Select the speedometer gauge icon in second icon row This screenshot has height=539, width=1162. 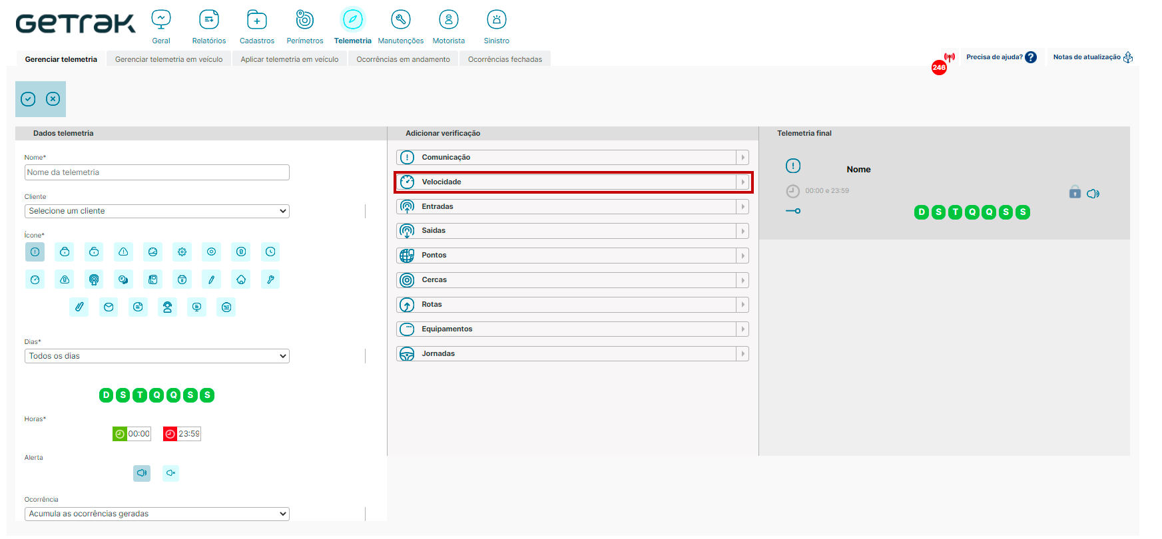pos(35,279)
